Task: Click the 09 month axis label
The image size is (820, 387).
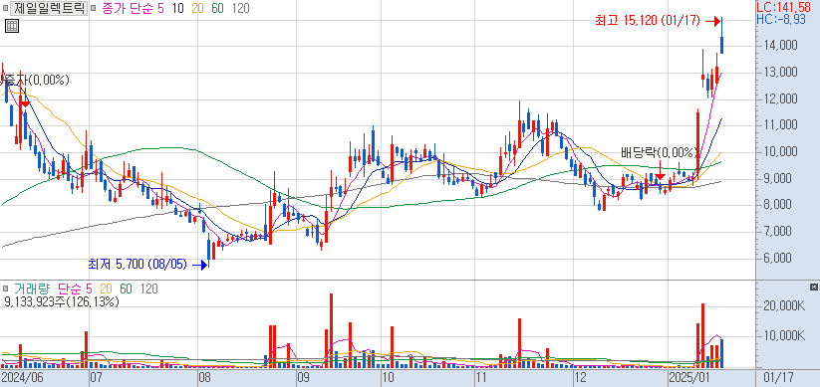Action: coord(304,378)
